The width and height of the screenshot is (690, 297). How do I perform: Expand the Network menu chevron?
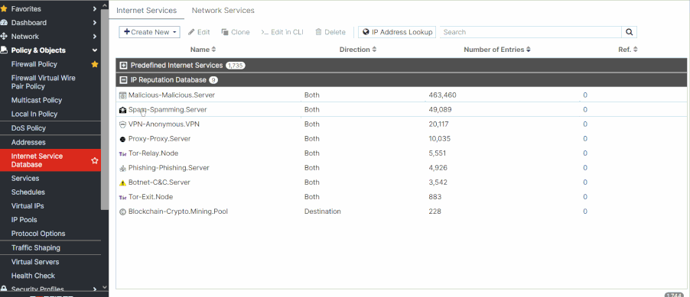pyautogui.click(x=95, y=37)
